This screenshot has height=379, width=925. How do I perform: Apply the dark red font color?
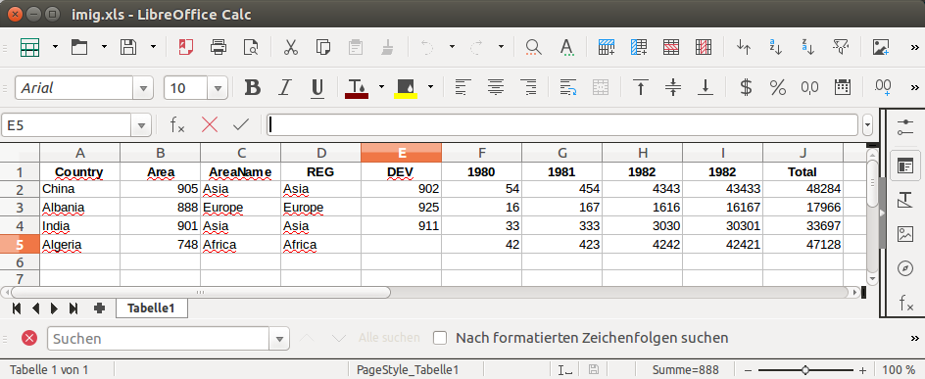[357, 88]
